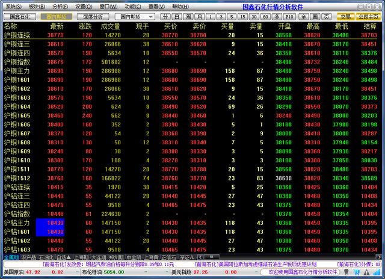Image resolution: width=385 pixels, height=279 pixels.
Task: Open the 系统(S) dropdown menu
Action: [x=13, y=6]
